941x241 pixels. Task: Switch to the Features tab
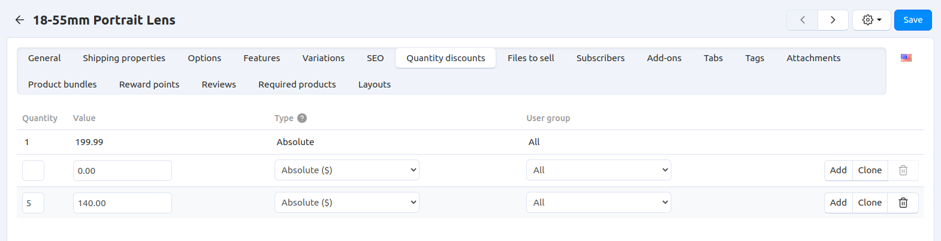point(262,58)
